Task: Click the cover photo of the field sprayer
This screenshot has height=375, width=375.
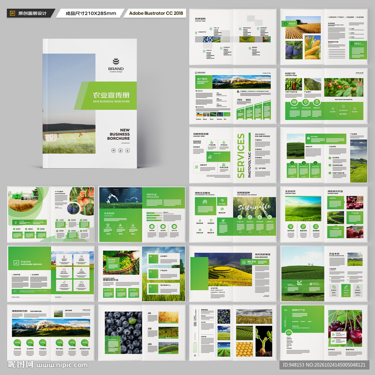Action: click(x=69, y=104)
